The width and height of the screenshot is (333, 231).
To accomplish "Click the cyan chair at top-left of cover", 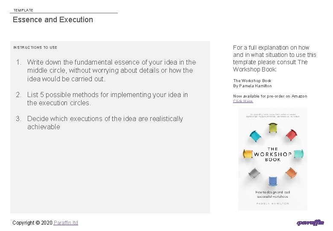I will (254, 136).
